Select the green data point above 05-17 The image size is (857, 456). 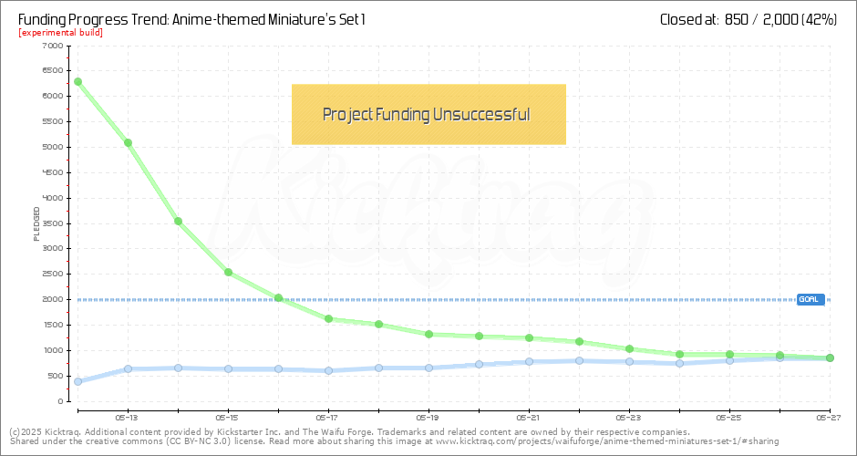point(328,319)
